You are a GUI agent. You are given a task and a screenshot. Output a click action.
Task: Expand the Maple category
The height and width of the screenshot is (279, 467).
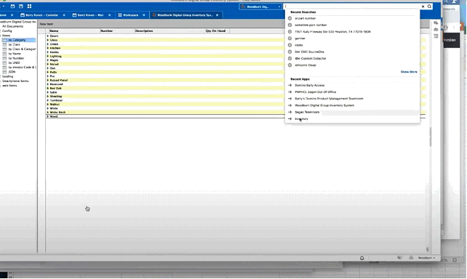48,60
